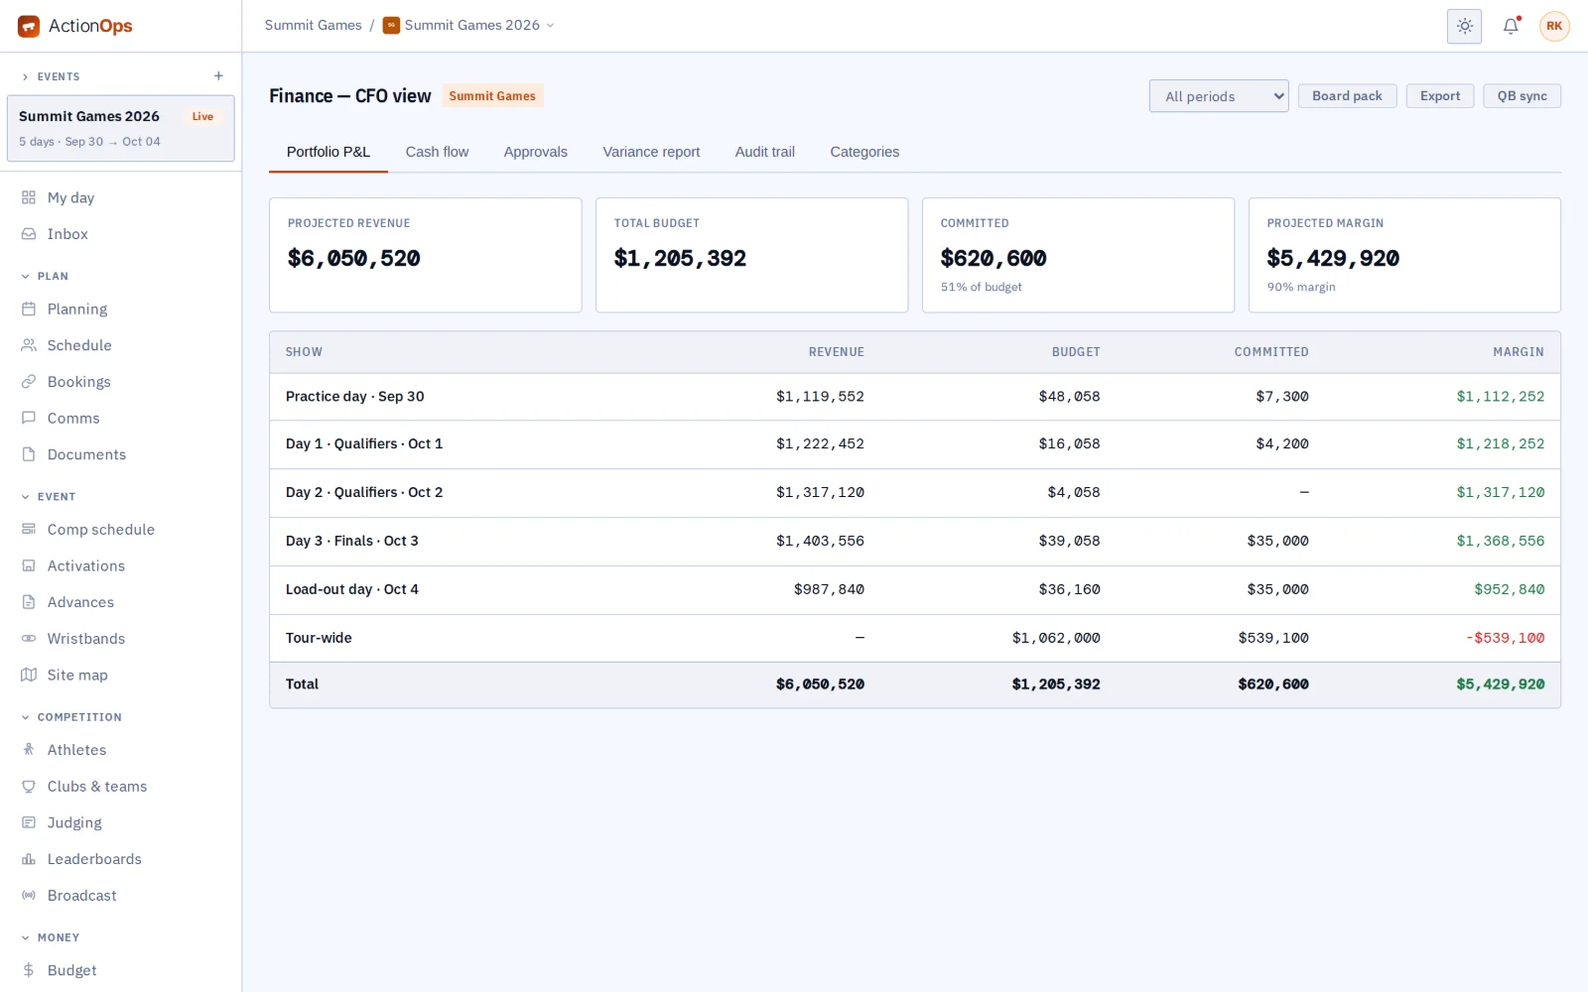Click the Export button

[x=1439, y=96]
